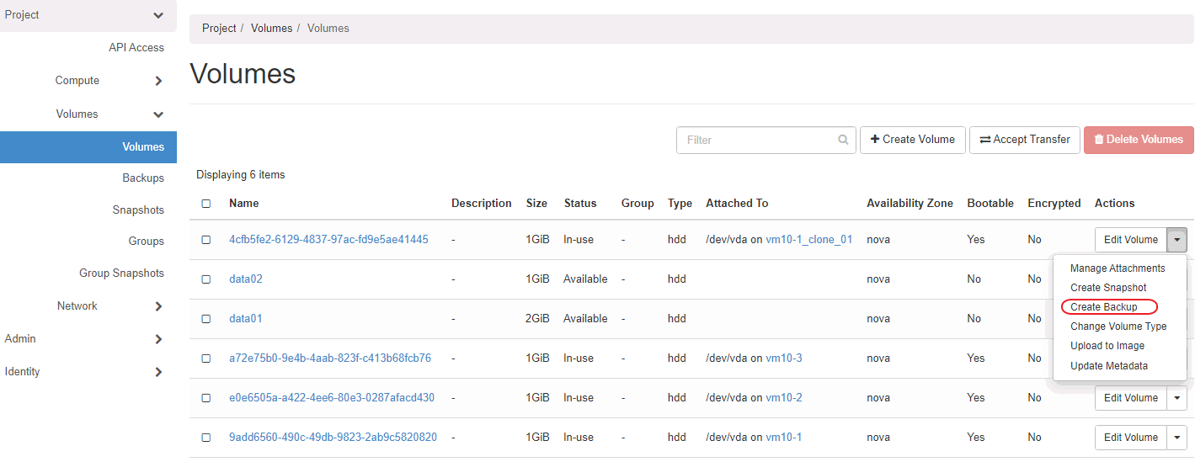Click into the Filter text field

(x=758, y=141)
